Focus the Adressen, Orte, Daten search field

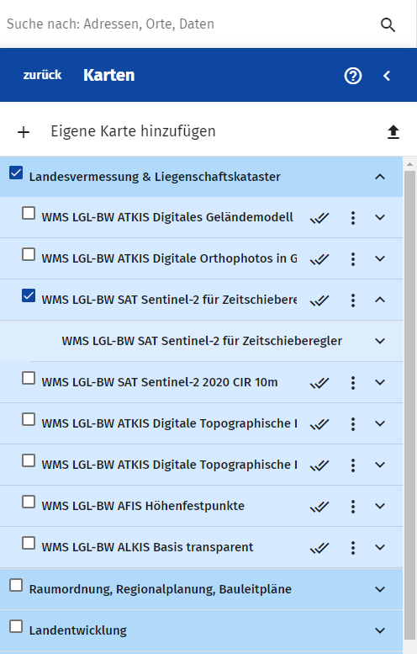[187, 24]
